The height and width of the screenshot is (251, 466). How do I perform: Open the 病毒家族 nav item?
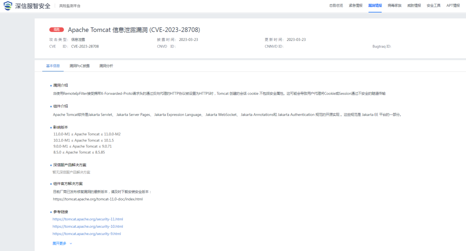[x=394, y=6]
